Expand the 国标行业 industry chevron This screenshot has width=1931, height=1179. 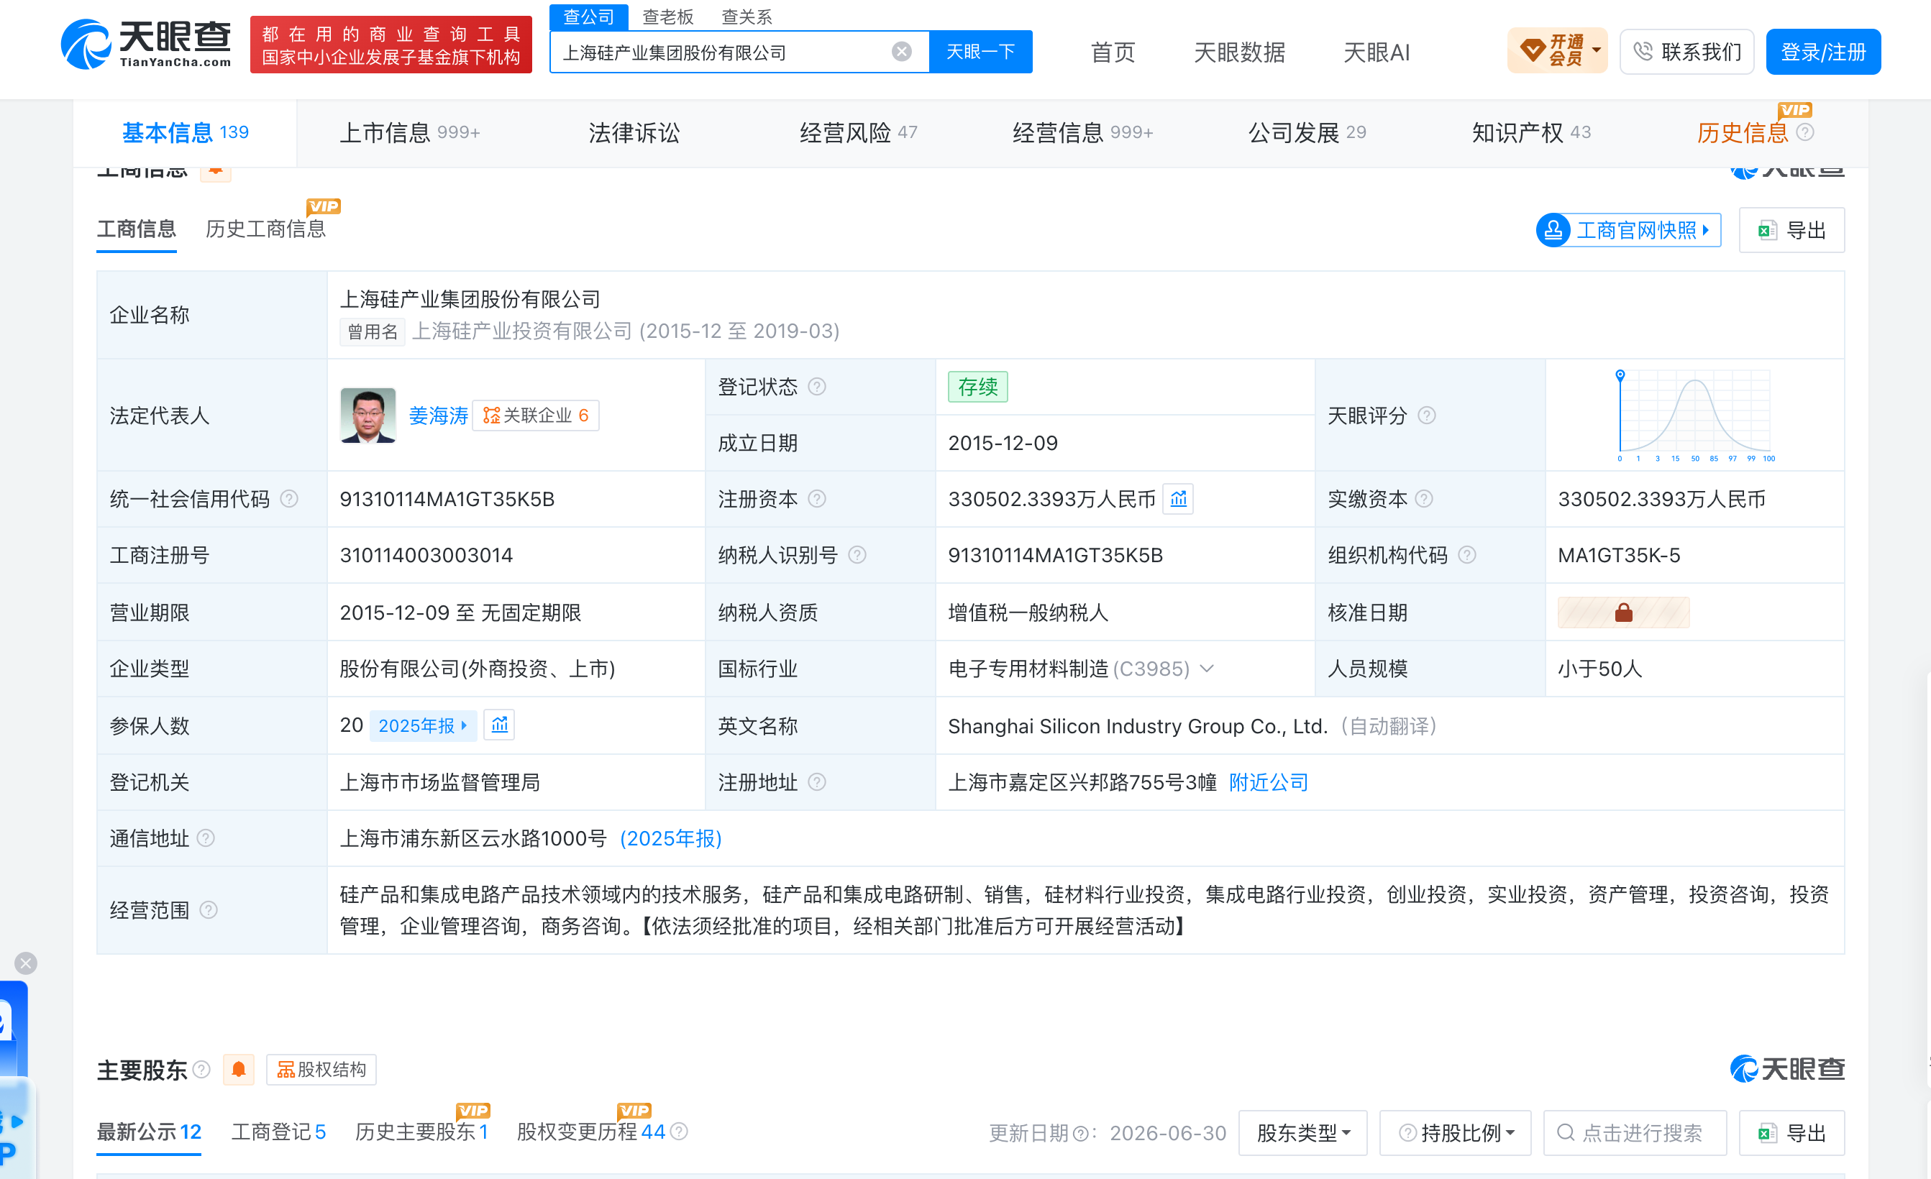click(x=1207, y=669)
